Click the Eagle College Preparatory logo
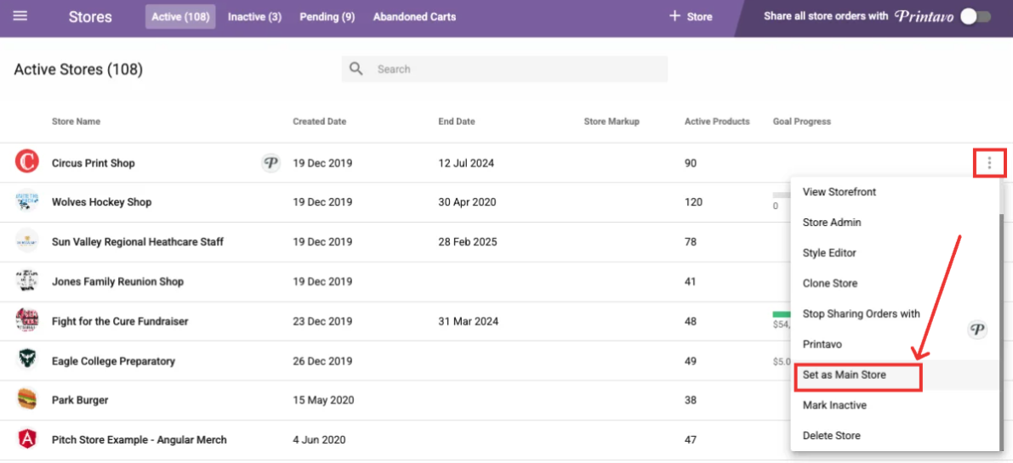1013x463 pixels. (x=27, y=360)
